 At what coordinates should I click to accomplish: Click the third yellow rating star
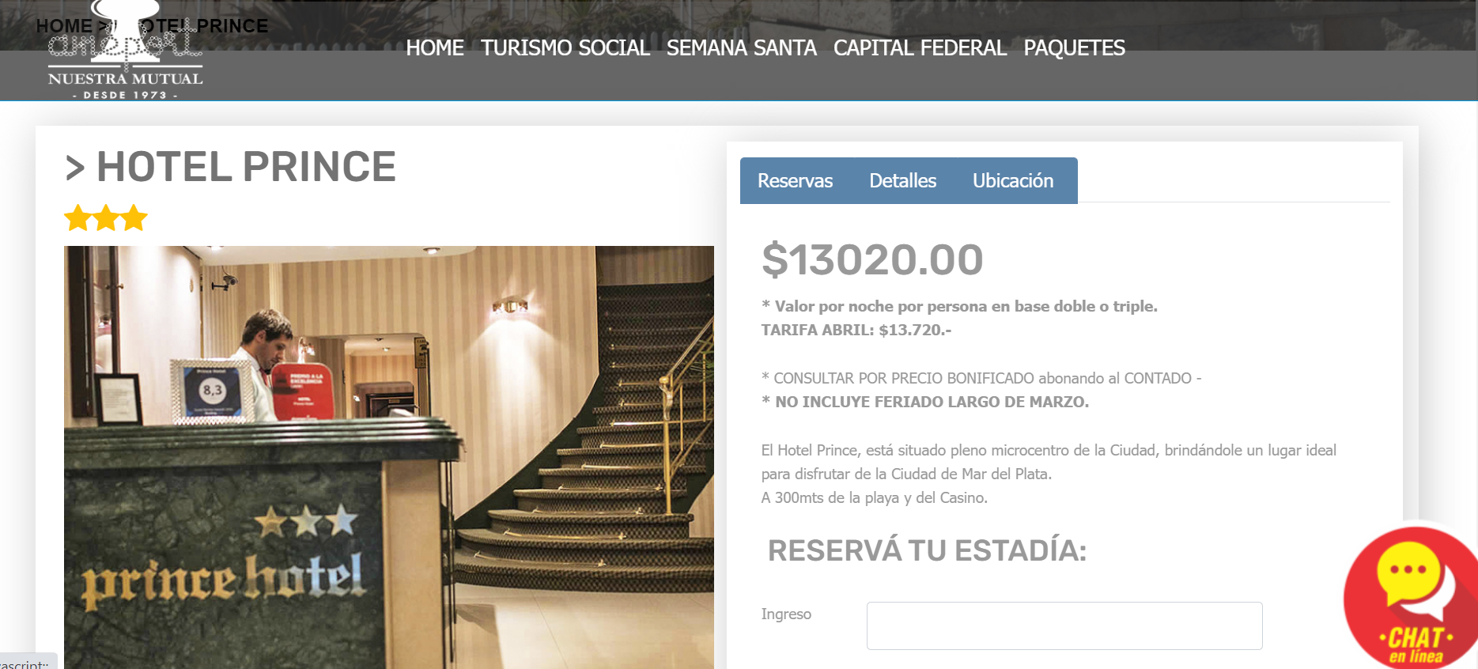134,217
